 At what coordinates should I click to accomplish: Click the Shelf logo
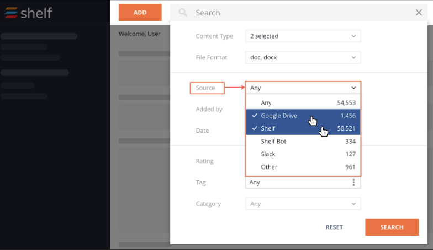pos(29,13)
